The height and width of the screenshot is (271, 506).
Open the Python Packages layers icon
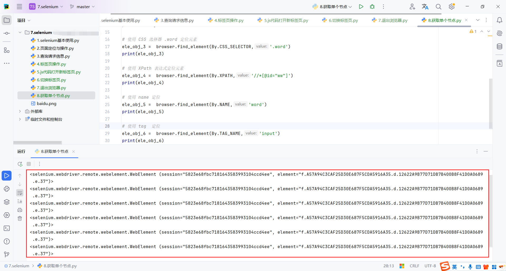tap(7, 202)
